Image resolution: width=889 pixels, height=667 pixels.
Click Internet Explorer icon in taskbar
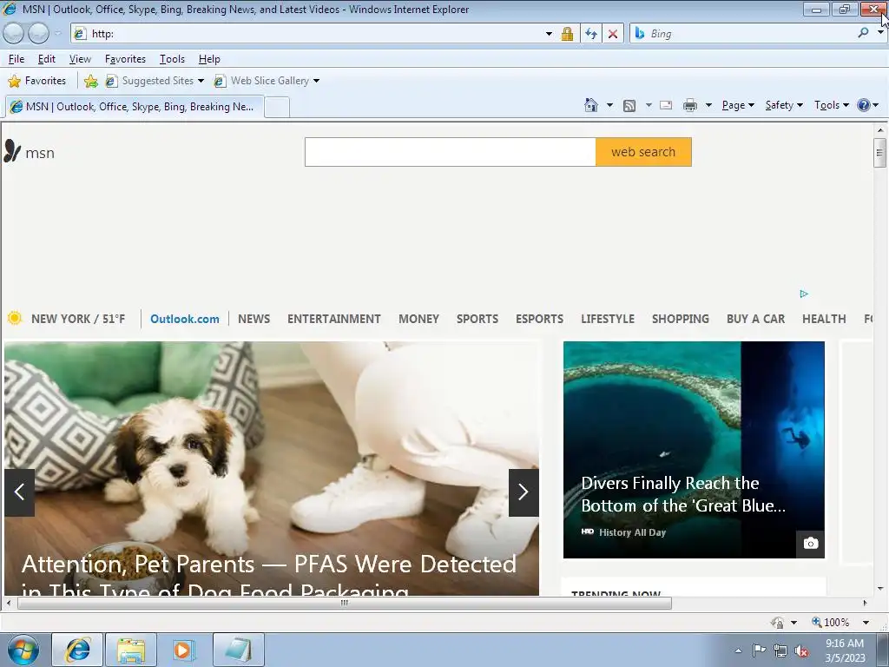pos(77,650)
